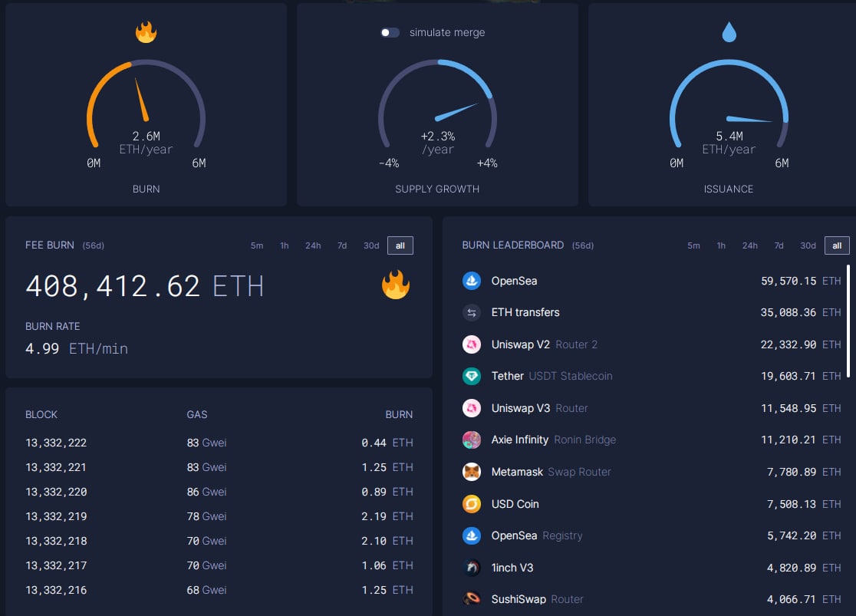This screenshot has height=616, width=856.
Task: Click the orange Burn gauge dial
Action: pyautogui.click(x=146, y=104)
